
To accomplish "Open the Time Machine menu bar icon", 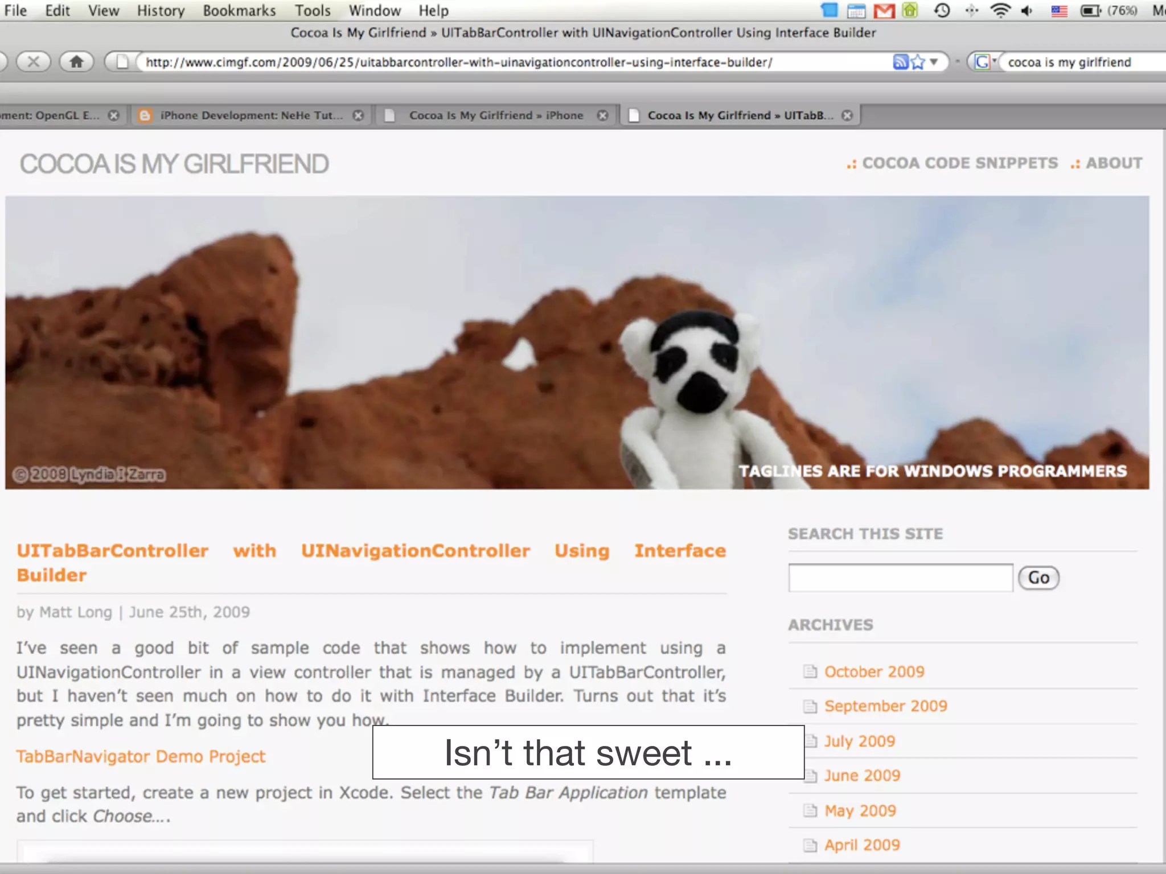I will (x=942, y=11).
